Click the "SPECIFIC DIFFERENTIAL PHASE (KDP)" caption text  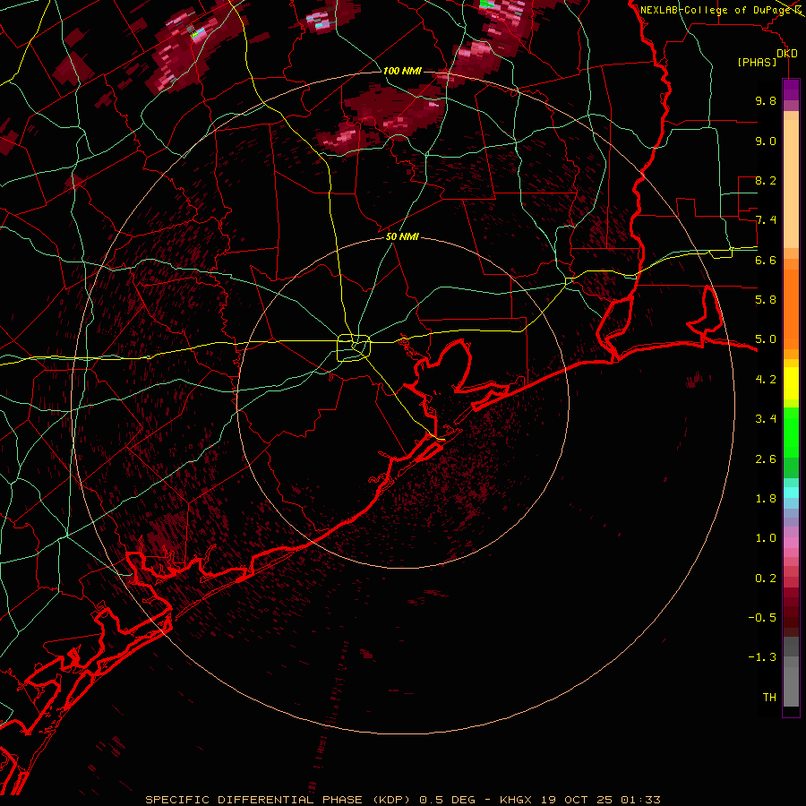[x=279, y=800]
